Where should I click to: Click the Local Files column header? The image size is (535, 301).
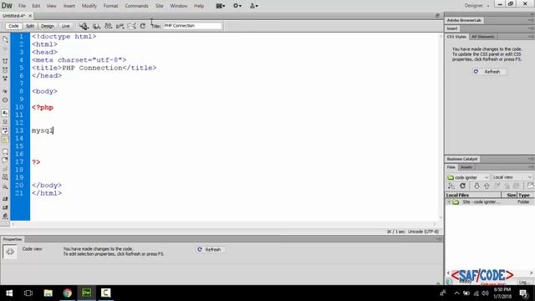click(473, 195)
